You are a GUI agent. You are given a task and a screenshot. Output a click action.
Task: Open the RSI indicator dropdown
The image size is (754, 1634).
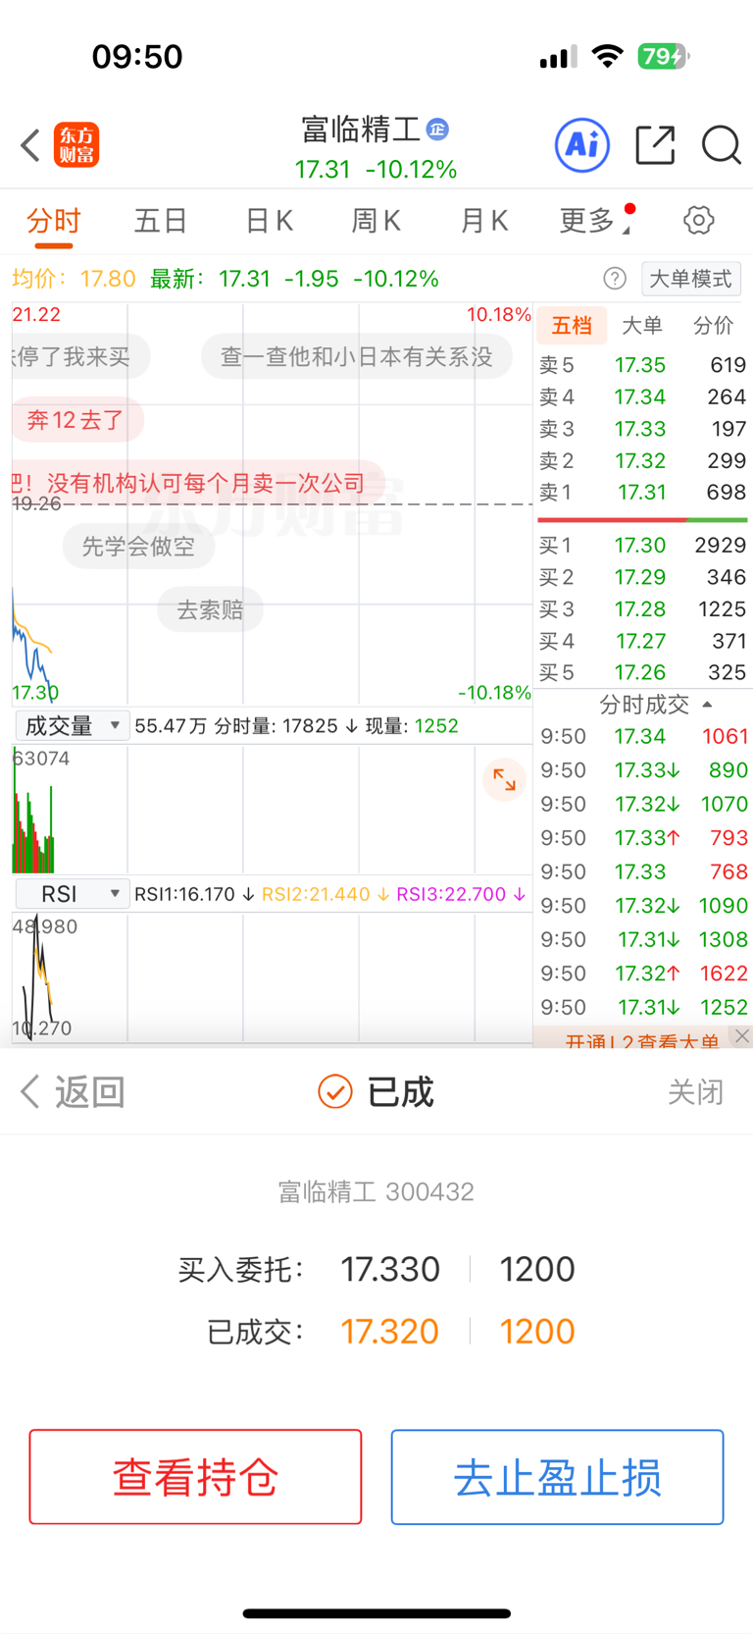point(72,894)
